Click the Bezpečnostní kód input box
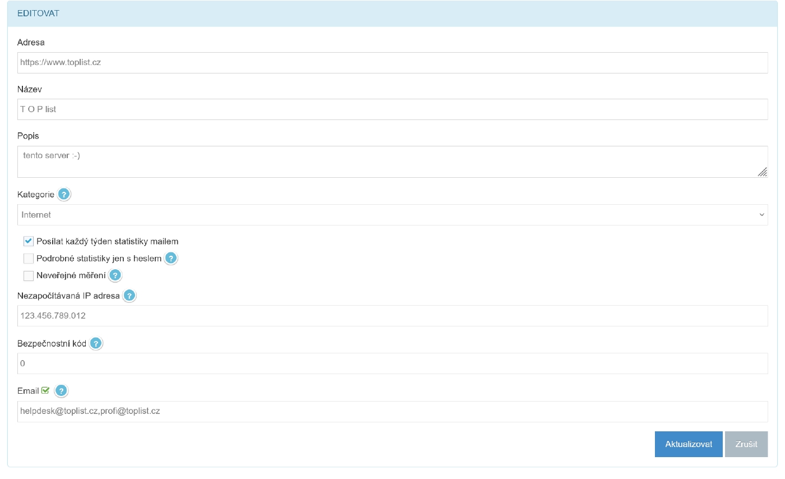Image resolution: width=785 pixels, height=479 pixels. [392, 363]
